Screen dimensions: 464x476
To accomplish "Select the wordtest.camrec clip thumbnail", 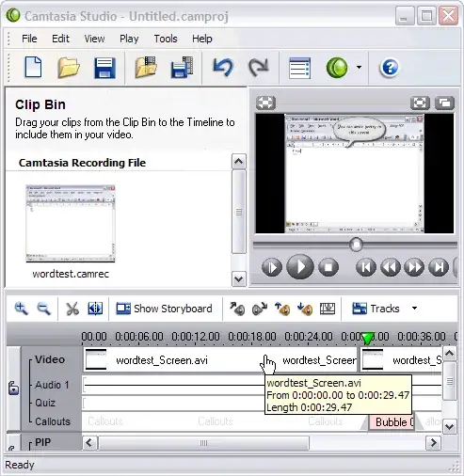I will 71,223.
